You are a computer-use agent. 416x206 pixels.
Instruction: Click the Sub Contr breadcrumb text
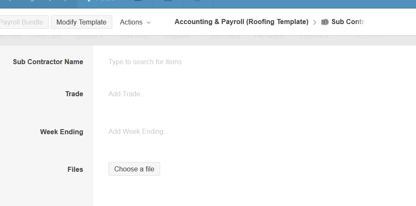pyautogui.click(x=348, y=22)
